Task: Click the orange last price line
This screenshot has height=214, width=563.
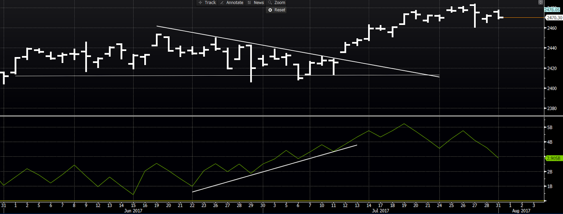Action: click(524, 18)
